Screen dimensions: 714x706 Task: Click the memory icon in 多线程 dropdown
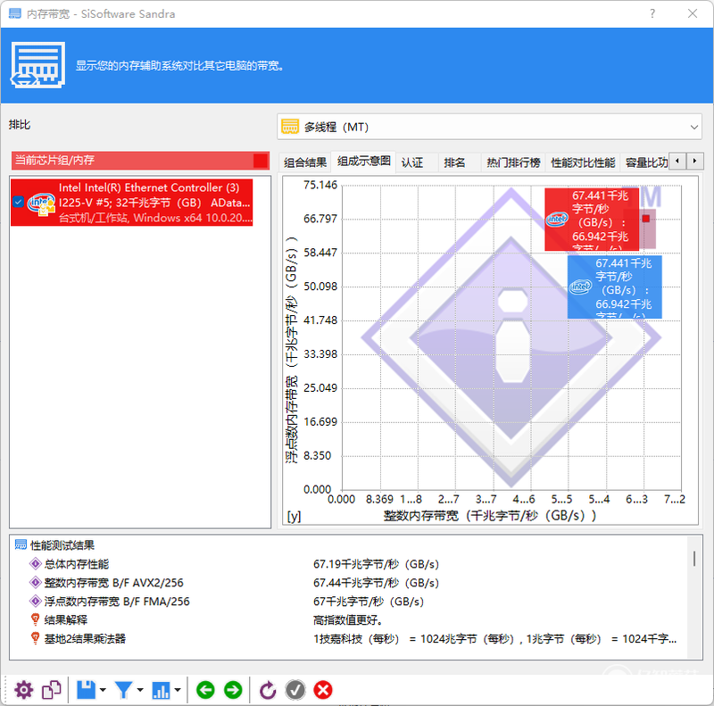(290, 127)
